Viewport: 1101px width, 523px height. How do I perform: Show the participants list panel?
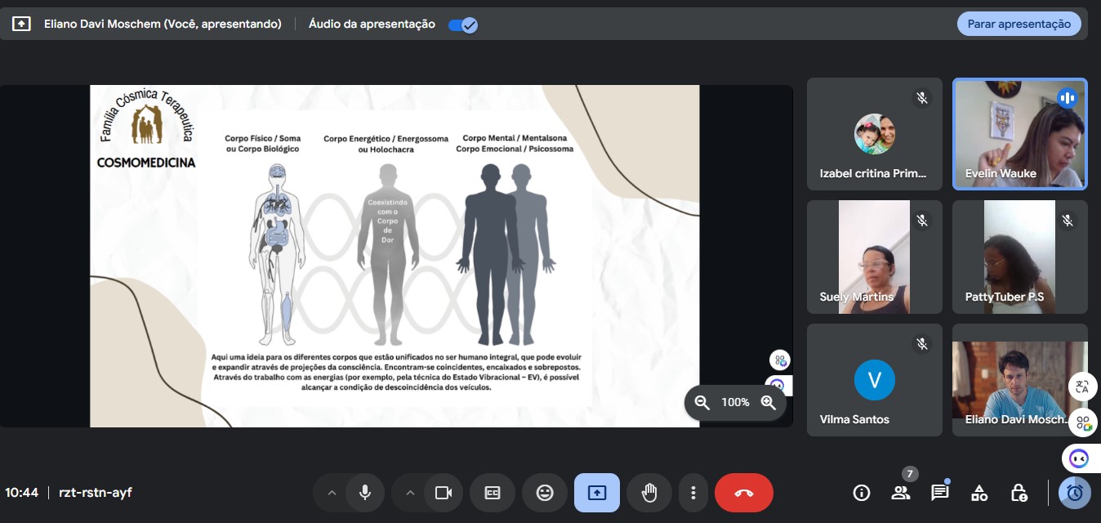tap(901, 493)
